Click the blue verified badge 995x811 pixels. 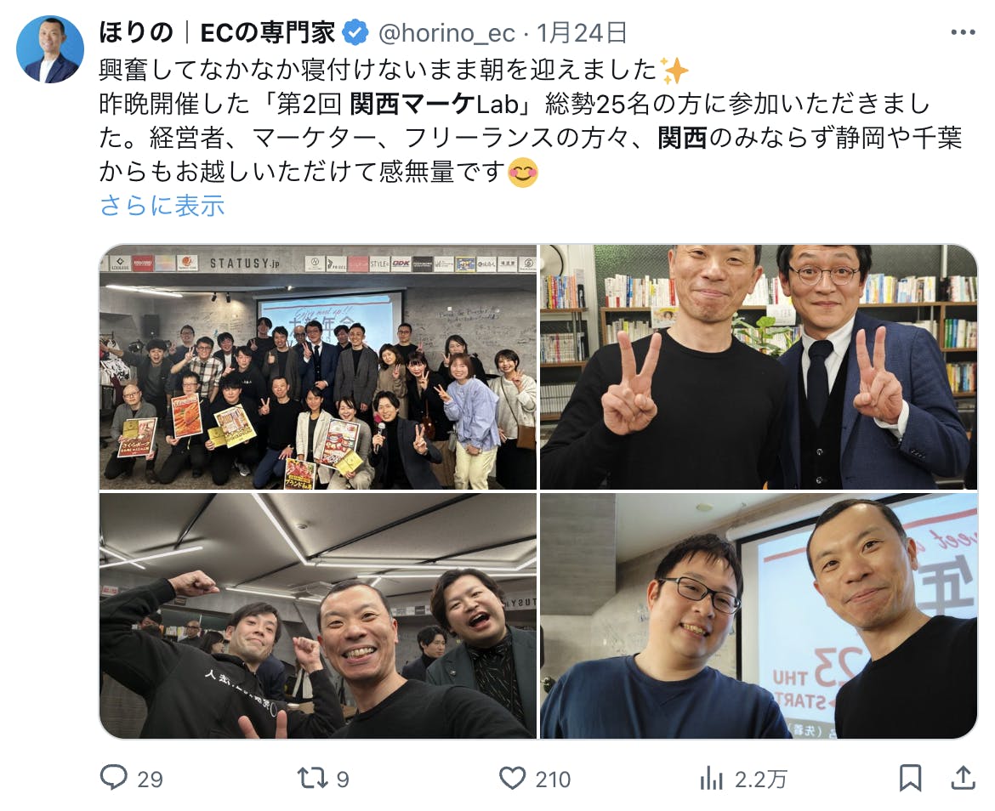pyautogui.click(x=355, y=33)
